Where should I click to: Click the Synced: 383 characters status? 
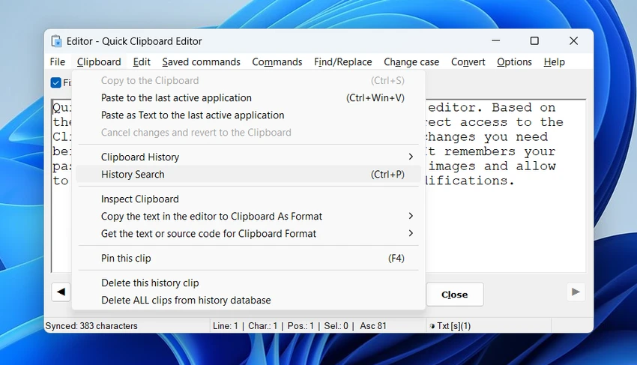click(x=91, y=326)
